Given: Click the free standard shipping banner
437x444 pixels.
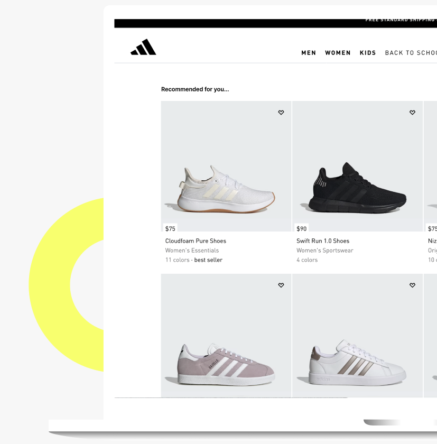Looking at the screenshot, I should [x=276, y=23].
